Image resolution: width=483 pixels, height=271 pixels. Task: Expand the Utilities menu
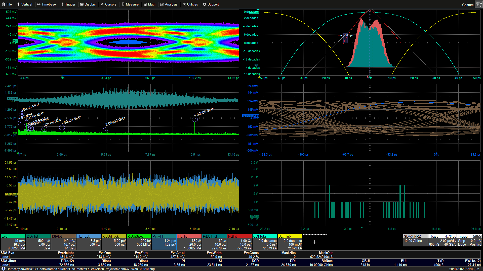coord(190,4)
